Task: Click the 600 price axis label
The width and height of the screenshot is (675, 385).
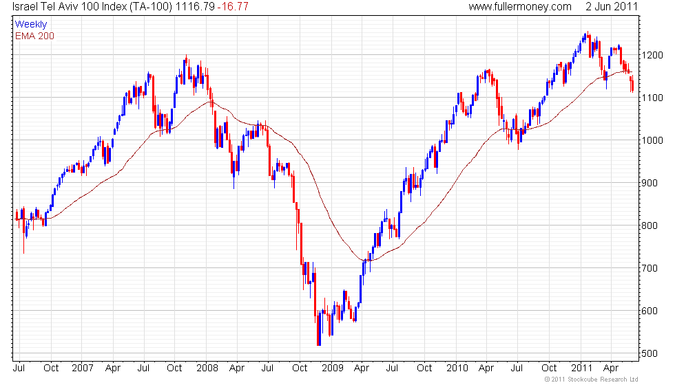Action: point(650,311)
